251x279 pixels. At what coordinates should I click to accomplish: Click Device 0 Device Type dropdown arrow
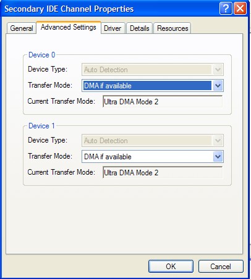tap(218, 70)
